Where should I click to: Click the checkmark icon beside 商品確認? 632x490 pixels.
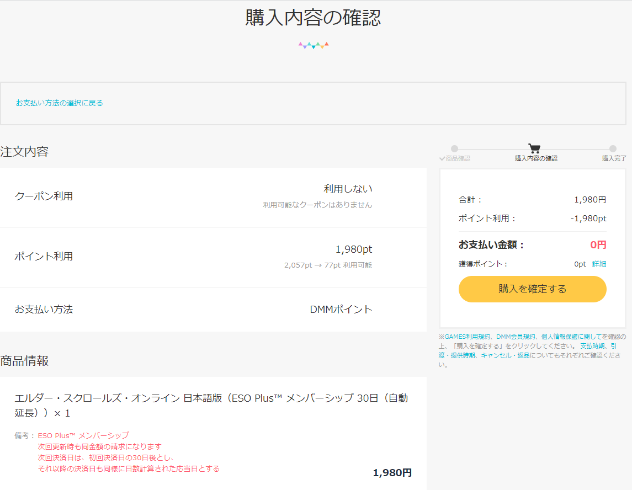tap(442, 159)
